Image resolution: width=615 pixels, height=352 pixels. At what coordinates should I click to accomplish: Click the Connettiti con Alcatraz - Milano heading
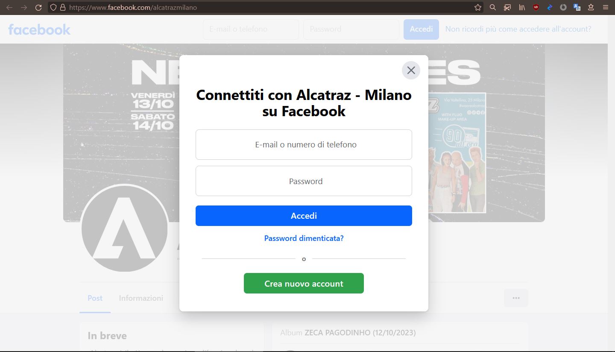point(304,103)
